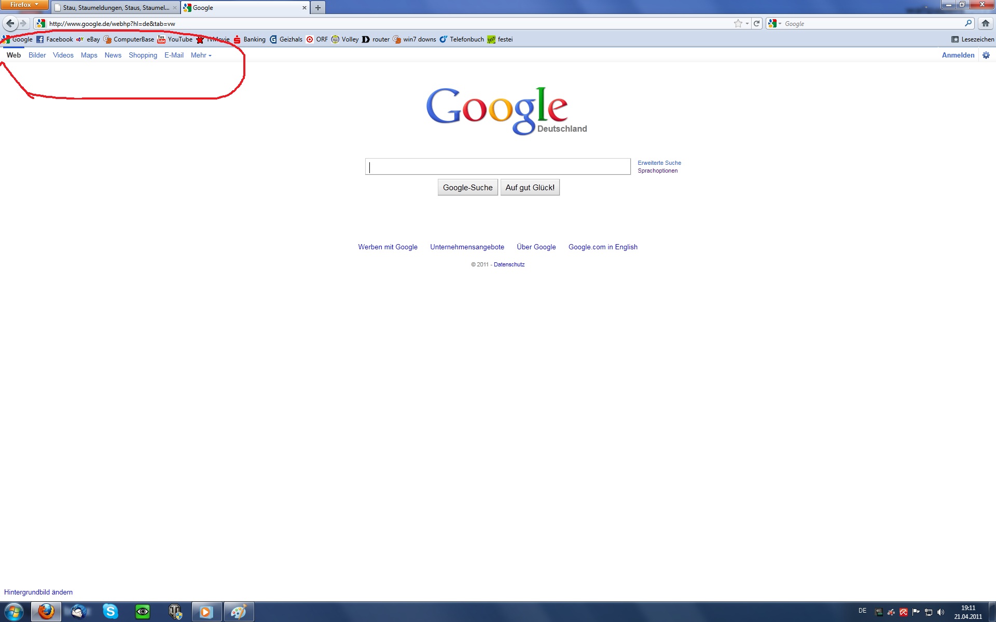Open the Telefonbuch bookmark

tap(462, 39)
